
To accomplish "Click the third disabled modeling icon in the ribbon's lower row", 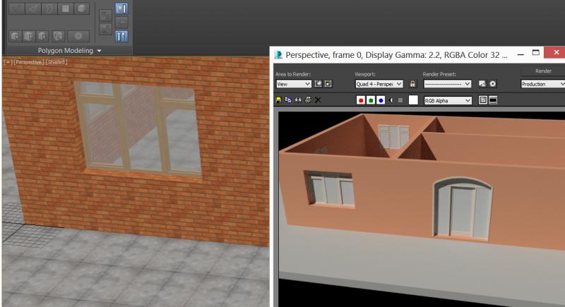I will (42, 36).
